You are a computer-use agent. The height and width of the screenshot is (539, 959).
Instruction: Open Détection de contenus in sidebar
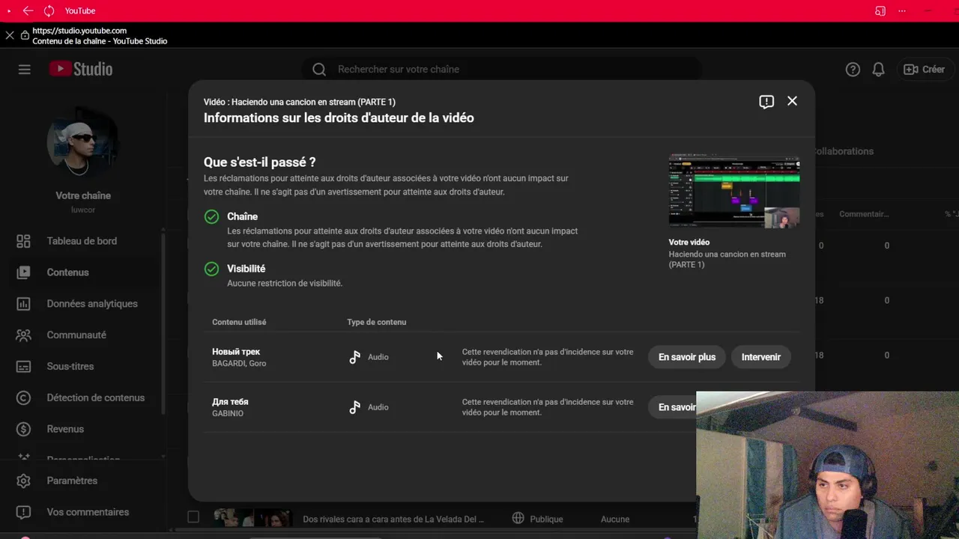pos(96,398)
